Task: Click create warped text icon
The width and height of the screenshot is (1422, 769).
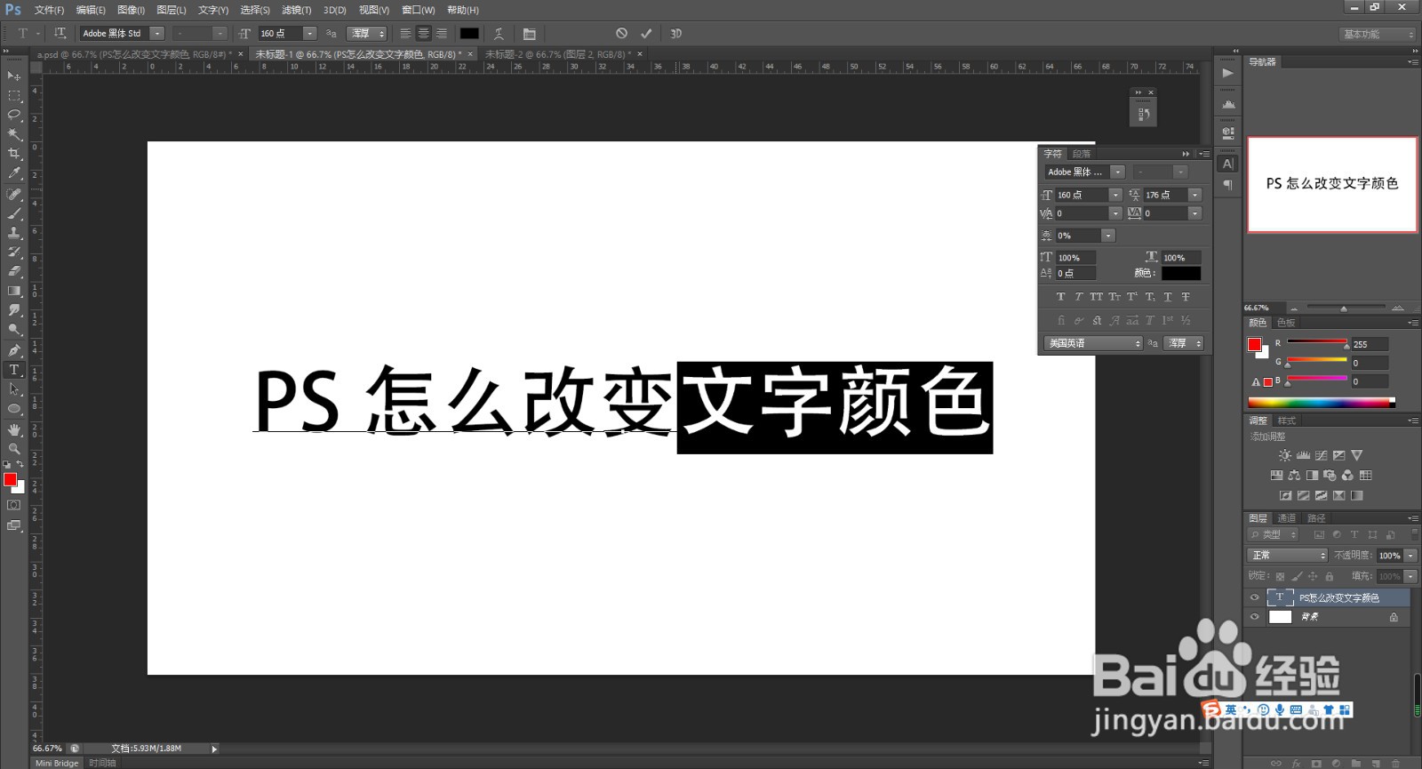Action: tap(499, 34)
